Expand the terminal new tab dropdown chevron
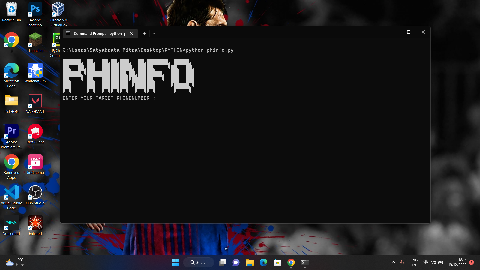This screenshot has width=480, height=270. [x=154, y=34]
